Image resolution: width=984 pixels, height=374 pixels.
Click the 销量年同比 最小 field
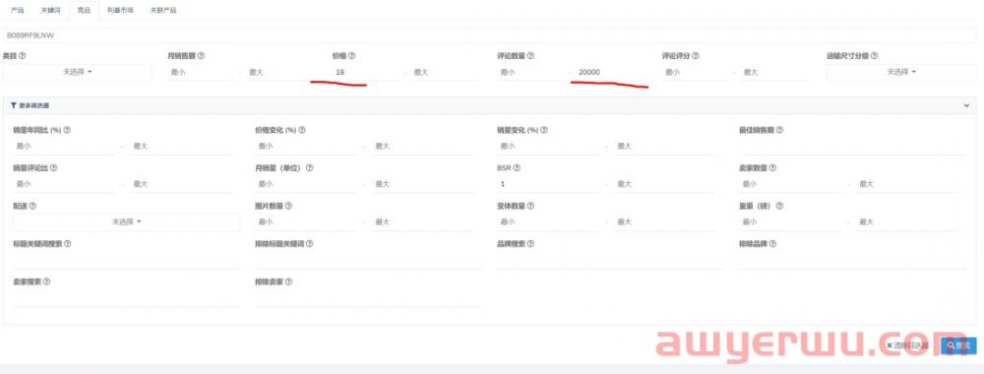tap(64, 147)
